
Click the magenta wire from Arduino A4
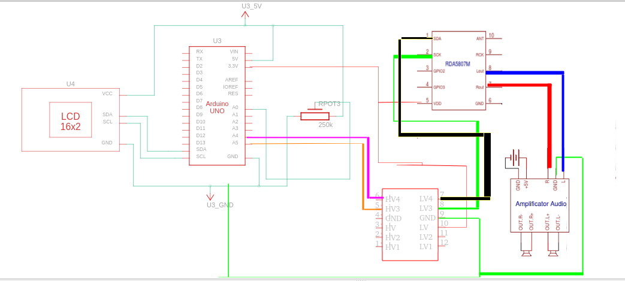pos(306,138)
